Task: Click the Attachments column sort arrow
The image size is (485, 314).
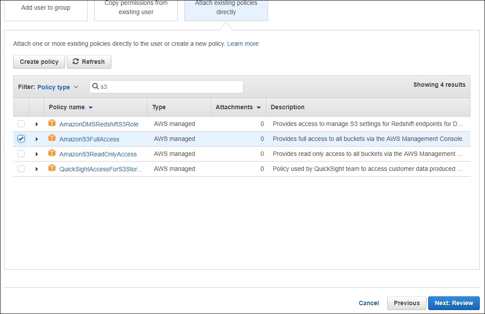Action: coord(259,107)
